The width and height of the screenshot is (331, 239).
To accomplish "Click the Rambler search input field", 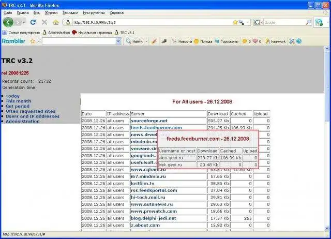I will pos(79,41).
